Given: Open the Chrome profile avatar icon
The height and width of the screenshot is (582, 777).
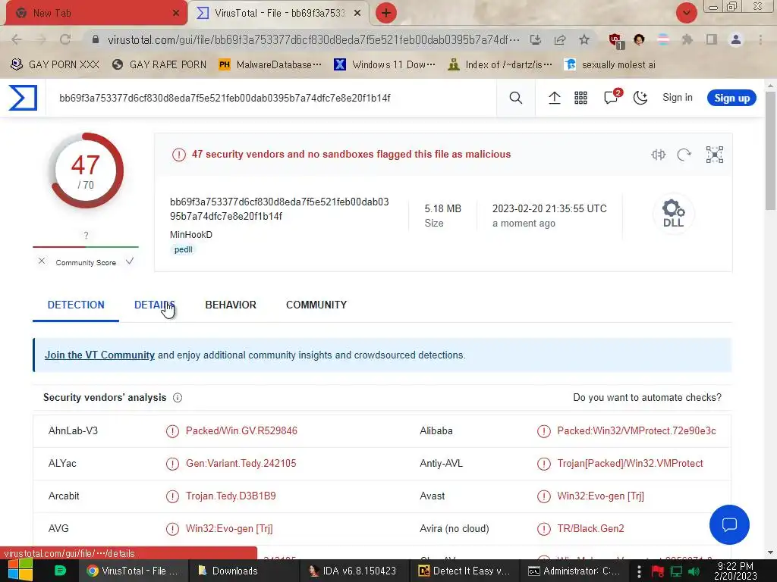Looking at the screenshot, I should coord(736,39).
